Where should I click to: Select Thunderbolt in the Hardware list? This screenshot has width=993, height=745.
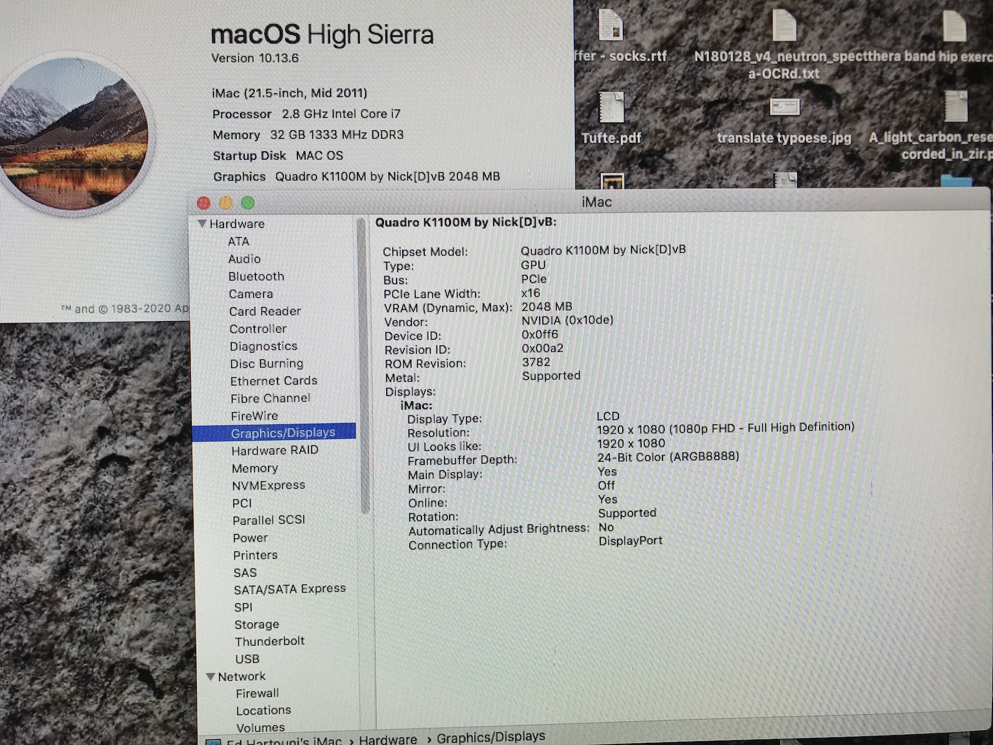pos(270,641)
